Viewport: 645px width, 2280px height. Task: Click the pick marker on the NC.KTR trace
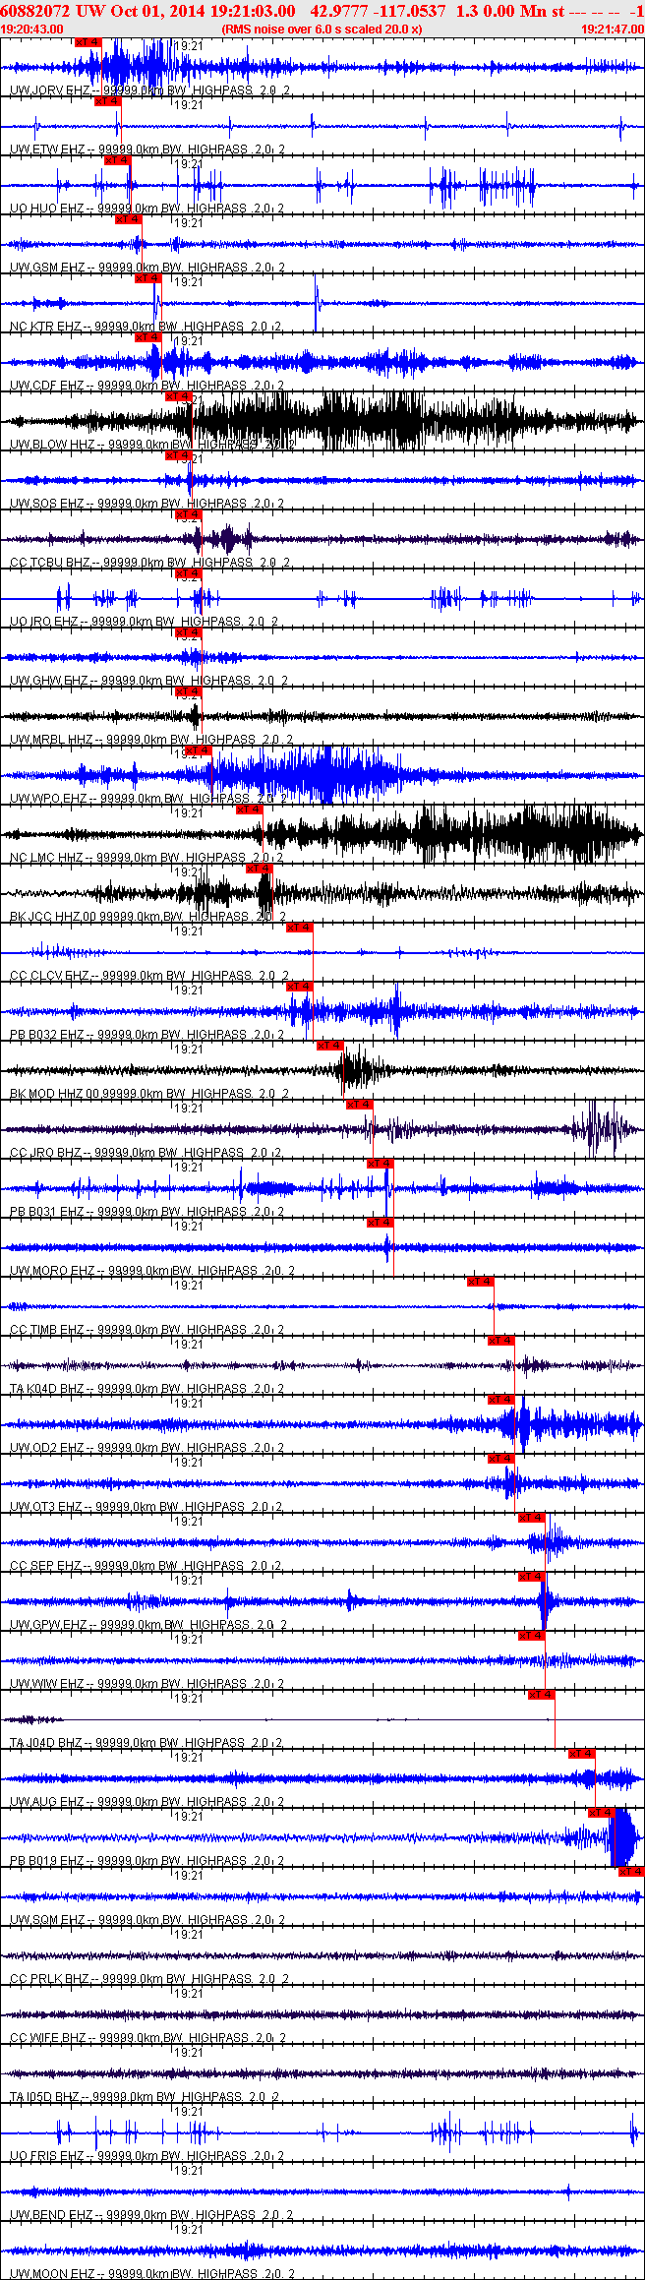coord(147,278)
